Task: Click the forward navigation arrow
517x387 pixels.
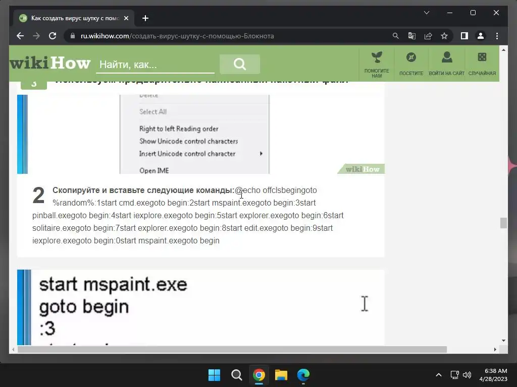Action: 36,36
